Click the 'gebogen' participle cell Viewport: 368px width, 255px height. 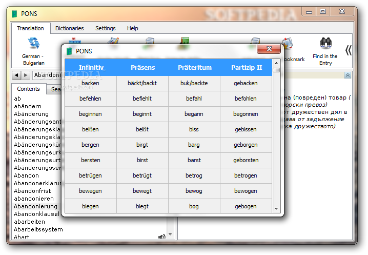tap(246, 206)
